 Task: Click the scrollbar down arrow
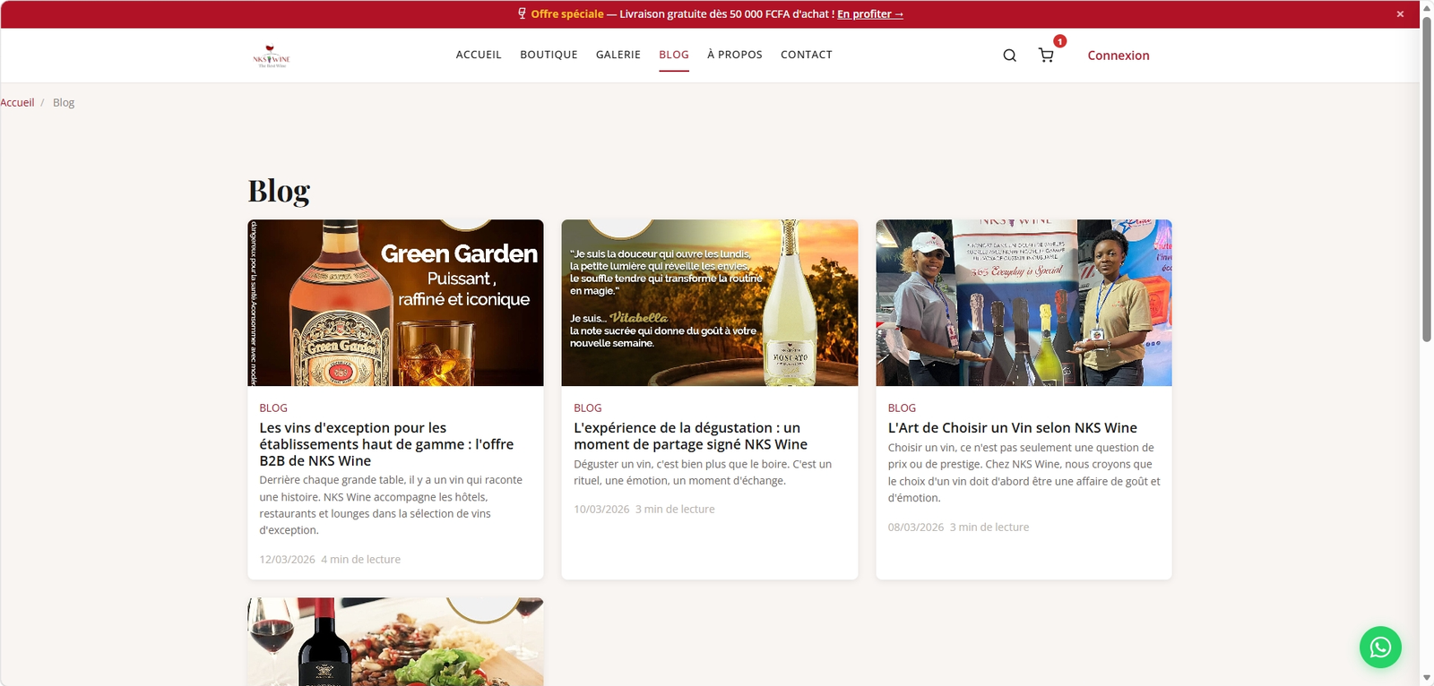[x=1427, y=678]
